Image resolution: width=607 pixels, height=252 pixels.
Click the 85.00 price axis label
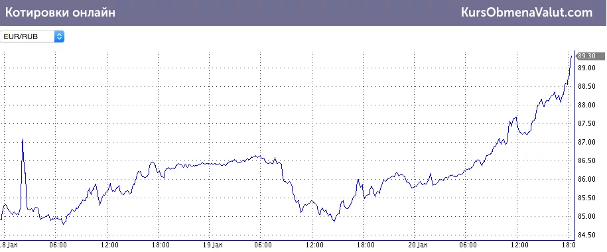click(x=586, y=216)
